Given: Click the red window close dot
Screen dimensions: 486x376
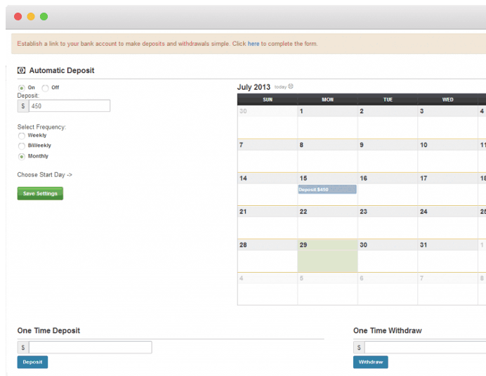Looking at the screenshot, I should (x=18, y=16).
